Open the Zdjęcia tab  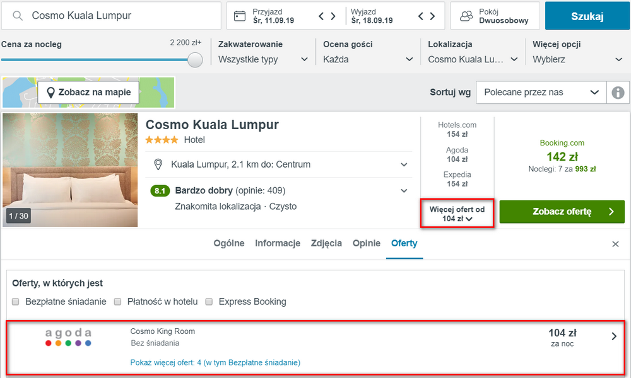tap(326, 243)
